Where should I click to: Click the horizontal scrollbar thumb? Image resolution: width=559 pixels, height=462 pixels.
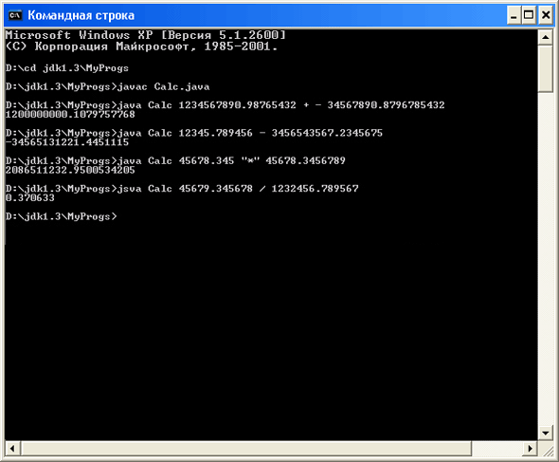click(x=246, y=449)
